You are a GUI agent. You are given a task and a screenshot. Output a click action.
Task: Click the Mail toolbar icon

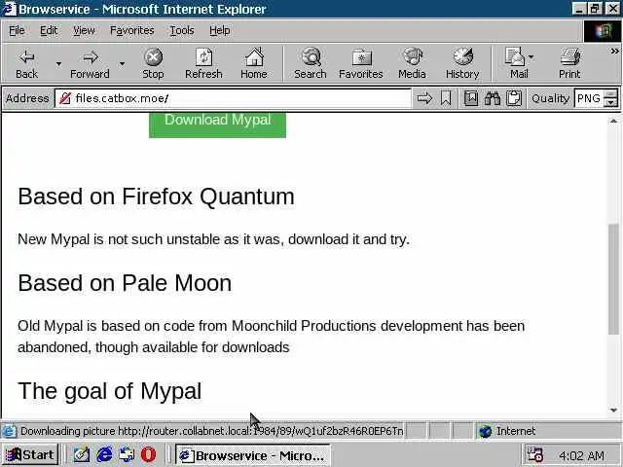[516, 64]
